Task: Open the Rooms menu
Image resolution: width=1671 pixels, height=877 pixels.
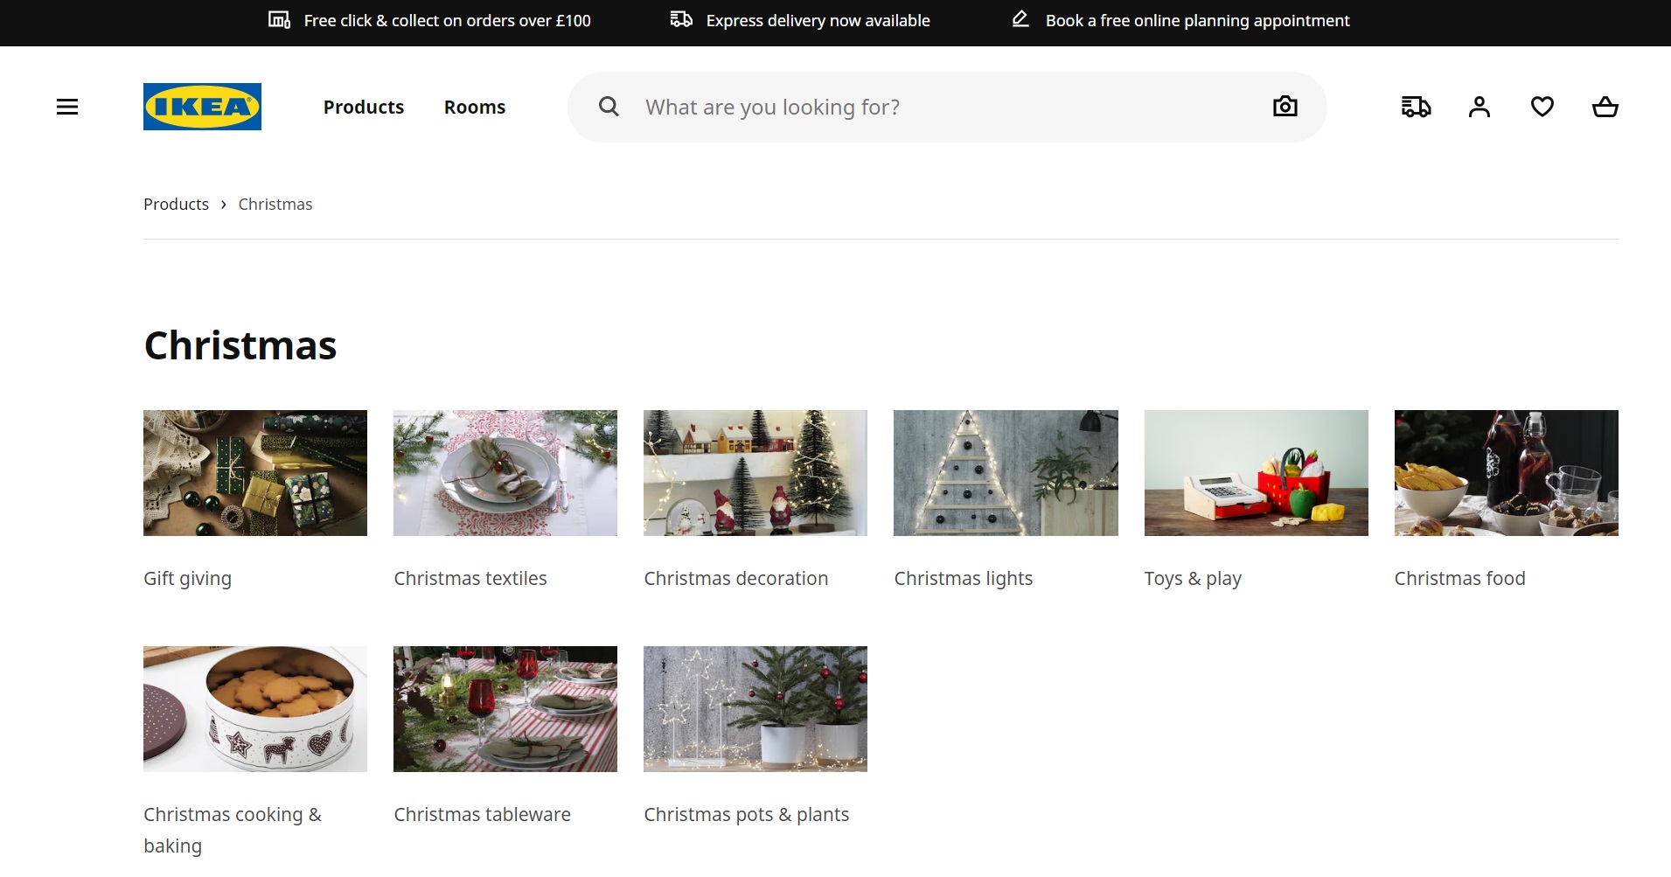Action: [474, 106]
